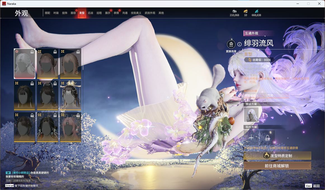This screenshot has width=325, height=190.
Task: Open the 武技外观 tab
Action: 150,13
